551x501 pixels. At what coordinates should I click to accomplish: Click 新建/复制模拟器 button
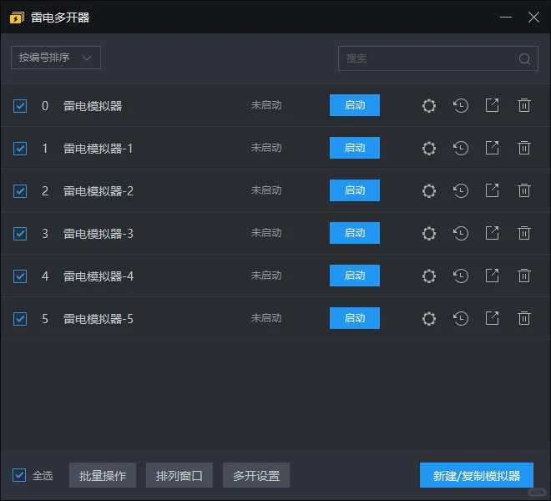click(477, 475)
